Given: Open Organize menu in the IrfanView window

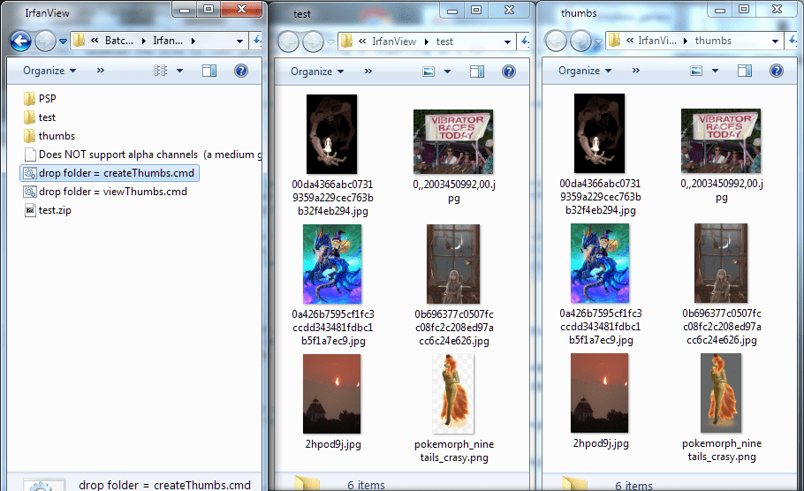Looking at the screenshot, I should tap(49, 71).
